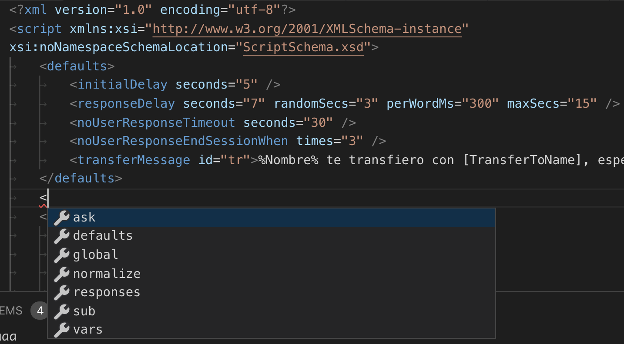Viewport: 624px width, 344px height.
Task: Select the vars completion entry
Action: (272, 330)
